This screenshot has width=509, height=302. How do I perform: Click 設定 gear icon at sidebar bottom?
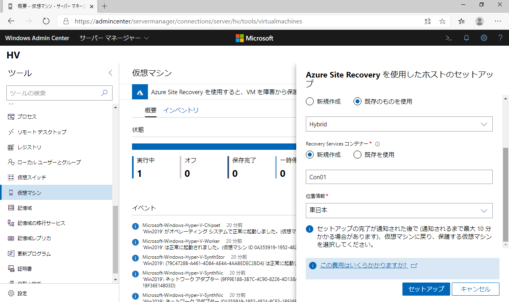pyautogui.click(x=11, y=294)
